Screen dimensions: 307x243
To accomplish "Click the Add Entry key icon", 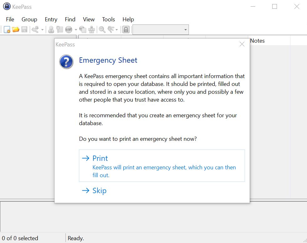I will [x=35, y=29].
